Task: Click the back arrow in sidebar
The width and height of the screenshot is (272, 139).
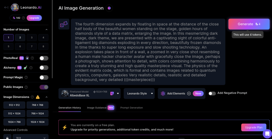Action: pyautogui.click(x=6, y=7)
